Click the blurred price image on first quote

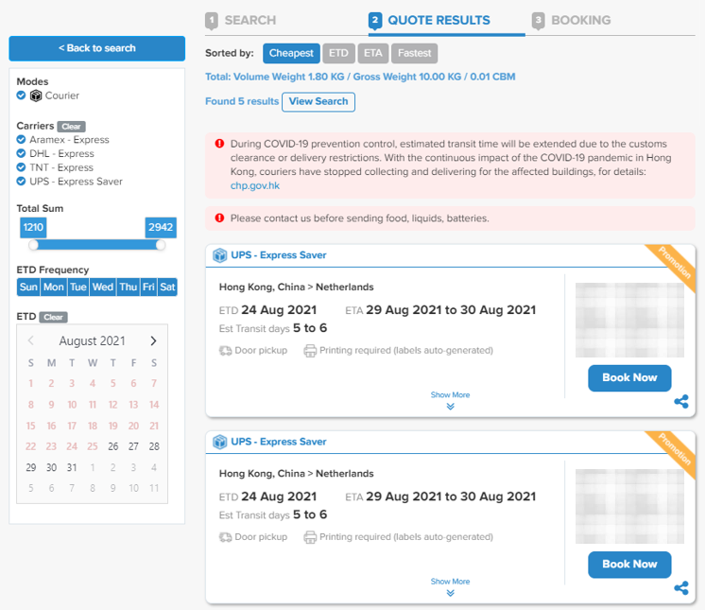[629, 320]
